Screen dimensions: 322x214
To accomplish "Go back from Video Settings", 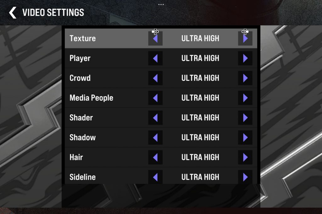I will pos(13,13).
